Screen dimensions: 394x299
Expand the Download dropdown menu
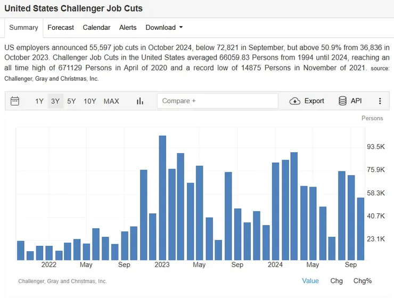click(164, 28)
